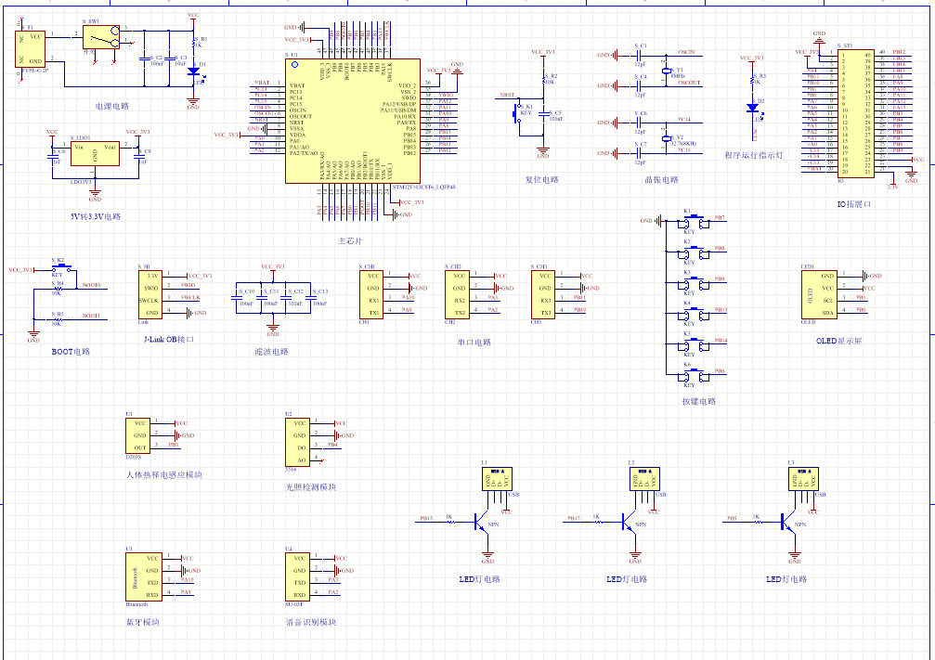Select the 5516 light sensor module U2

click(x=297, y=441)
